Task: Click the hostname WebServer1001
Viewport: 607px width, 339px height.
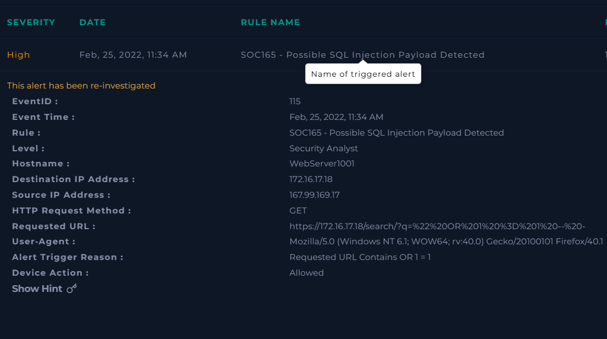Action: click(x=319, y=163)
